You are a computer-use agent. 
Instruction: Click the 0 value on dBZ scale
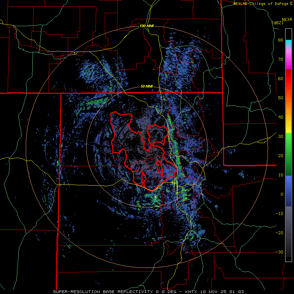click(282, 194)
